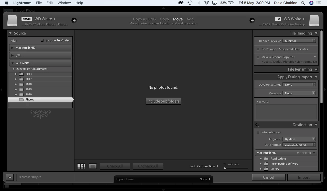Image resolution: width=327 pixels, height=191 pixels.
Task: Click the battery status icon
Action: (x=231, y=3)
